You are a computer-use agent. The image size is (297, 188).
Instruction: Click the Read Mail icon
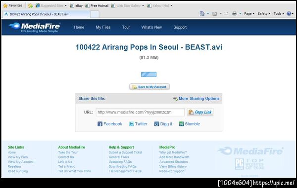pyautogui.click(x=226, y=14)
